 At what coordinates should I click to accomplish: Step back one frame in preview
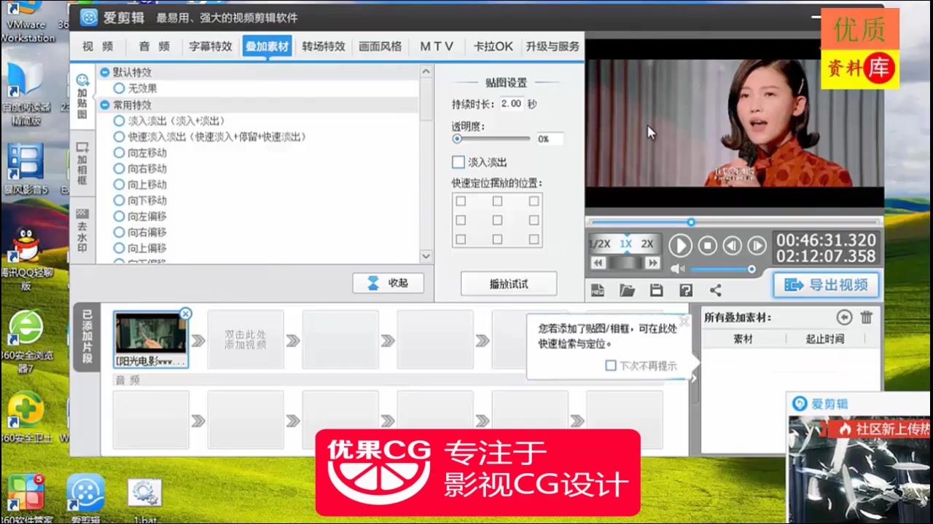pos(733,246)
